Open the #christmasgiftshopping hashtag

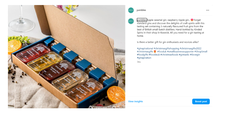click(x=166, y=49)
